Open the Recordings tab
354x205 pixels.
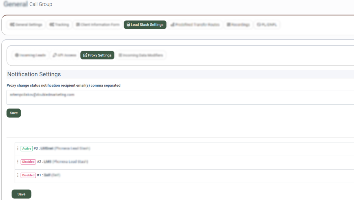pyautogui.click(x=238, y=25)
